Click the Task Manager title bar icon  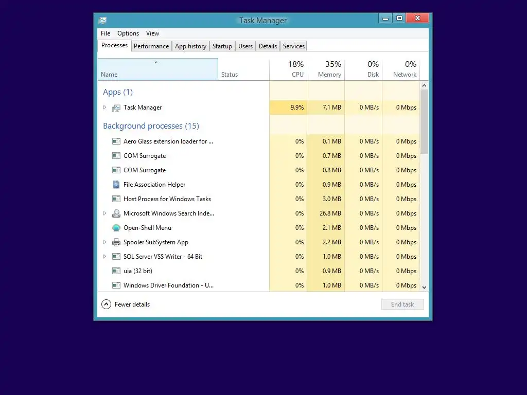point(102,21)
